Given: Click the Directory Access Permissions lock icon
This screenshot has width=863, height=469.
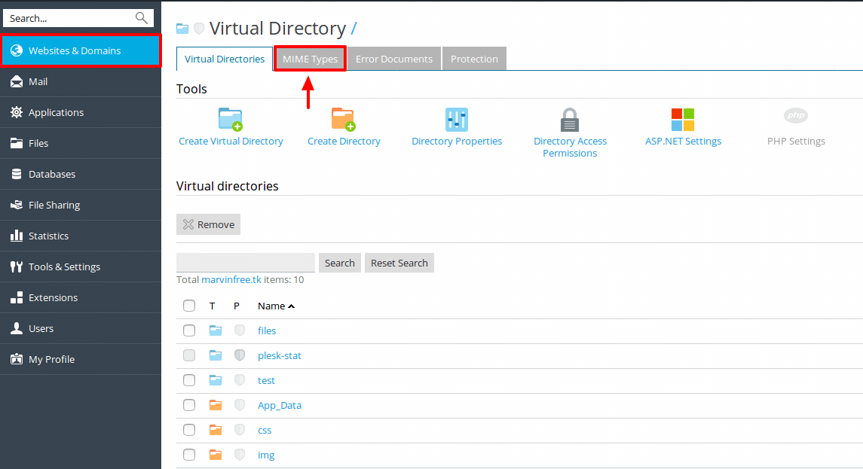Looking at the screenshot, I should (x=570, y=120).
